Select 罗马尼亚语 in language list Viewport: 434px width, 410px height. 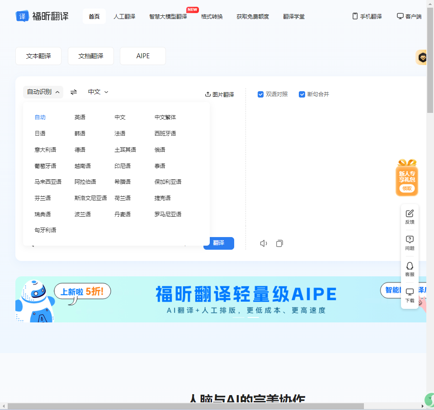point(168,214)
